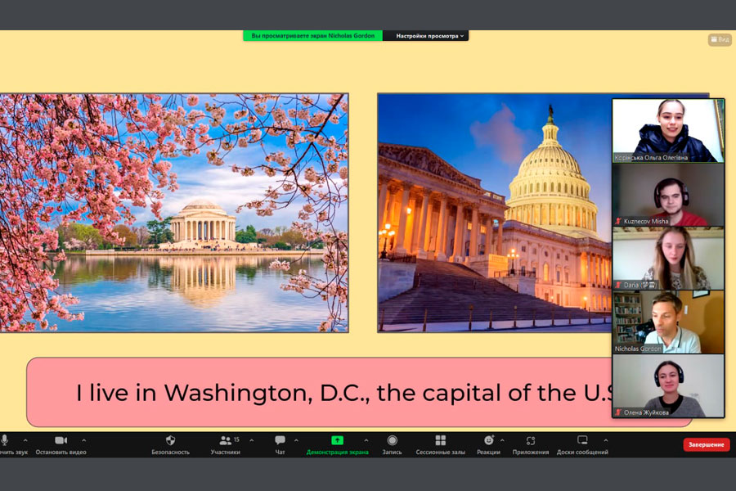The image size is (736, 491).
Task: Expand audio options arrow next to microphone
Action: 25,441
